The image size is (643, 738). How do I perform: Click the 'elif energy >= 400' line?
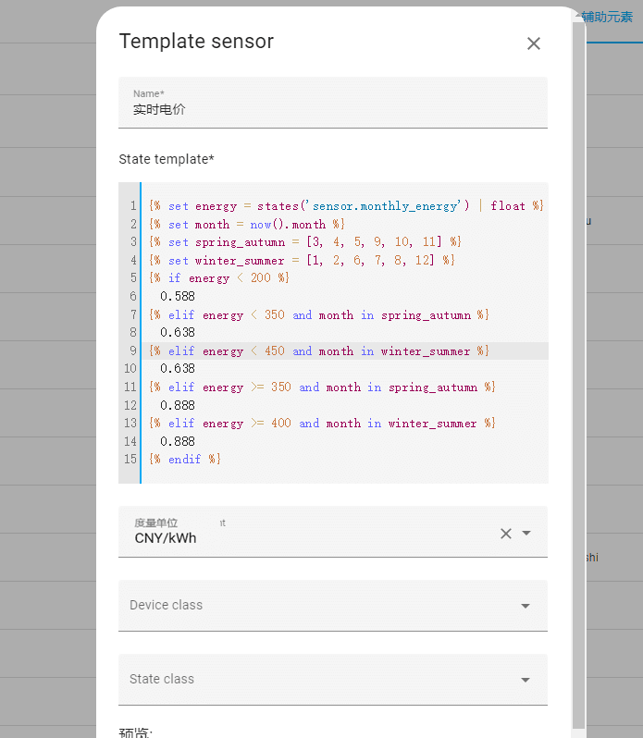point(322,424)
